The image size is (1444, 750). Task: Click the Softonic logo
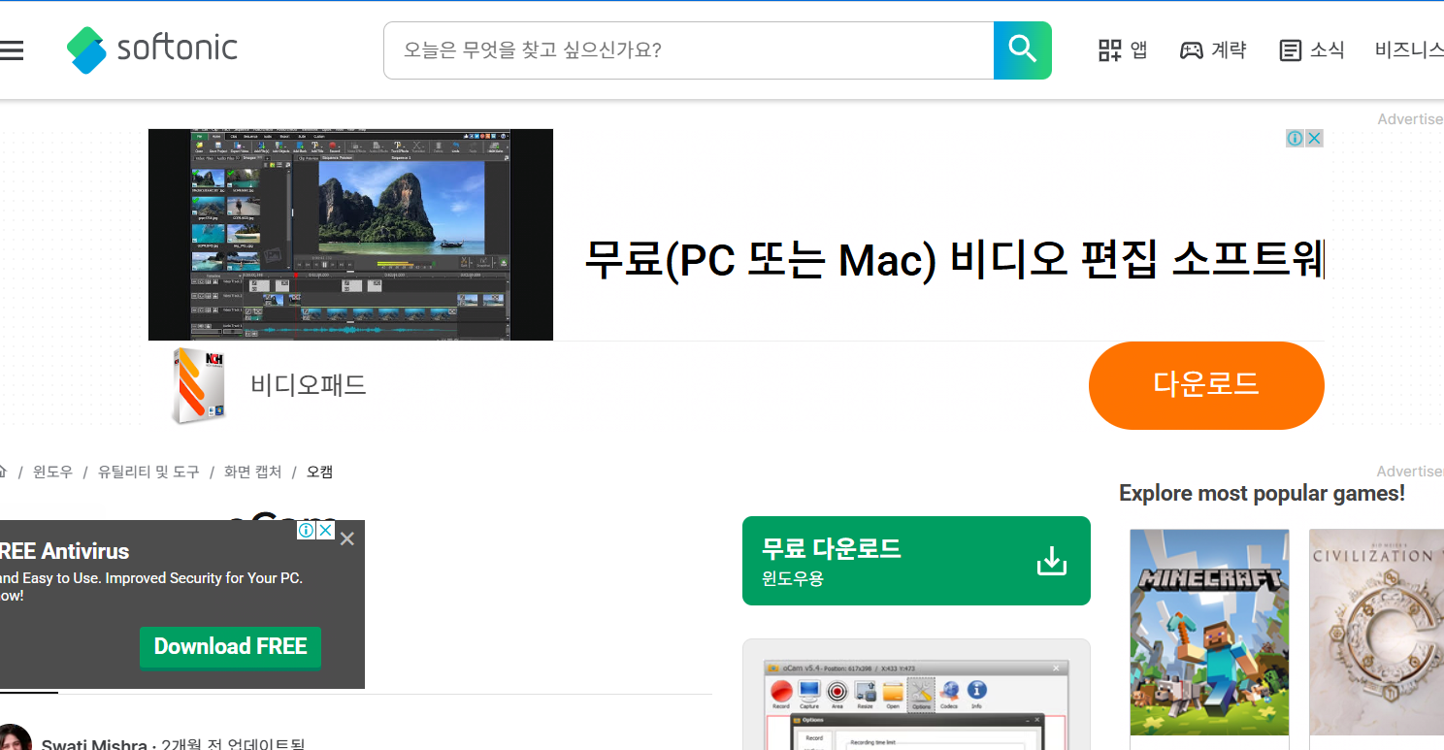pyautogui.click(x=151, y=49)
